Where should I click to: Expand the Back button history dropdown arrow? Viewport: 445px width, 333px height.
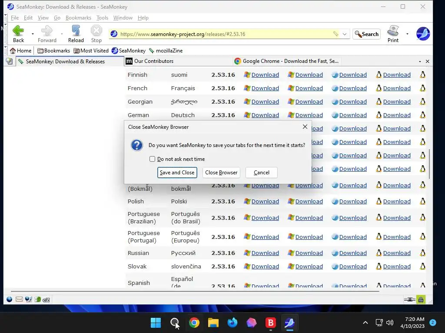[33, 34]
